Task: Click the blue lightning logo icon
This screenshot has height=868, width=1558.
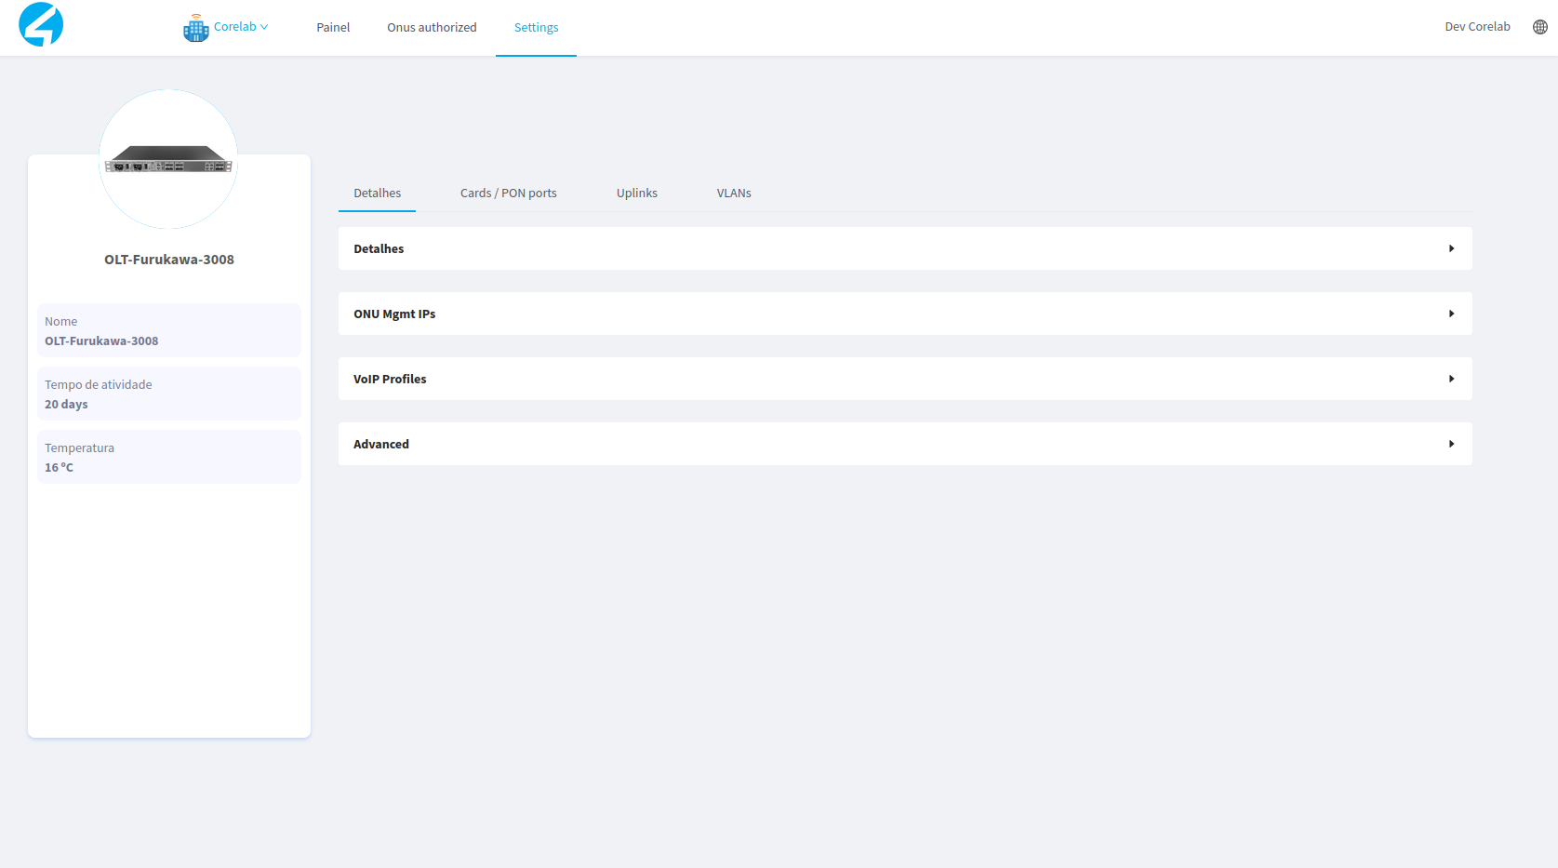Action: tap(41, 25)
